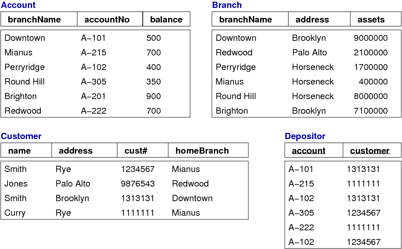Click the balance column header
This screenshot has height=249, width=402.
166,20
